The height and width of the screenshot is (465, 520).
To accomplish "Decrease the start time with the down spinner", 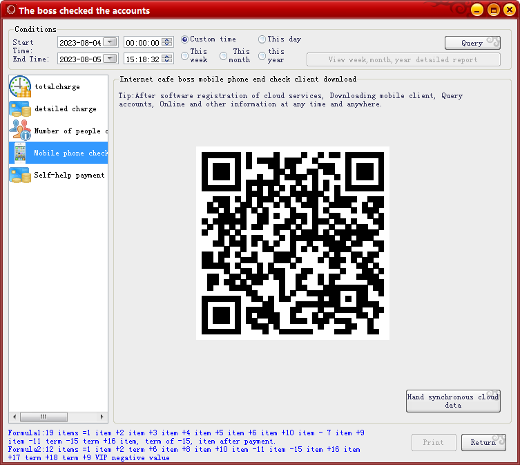I will pos(167,44).
